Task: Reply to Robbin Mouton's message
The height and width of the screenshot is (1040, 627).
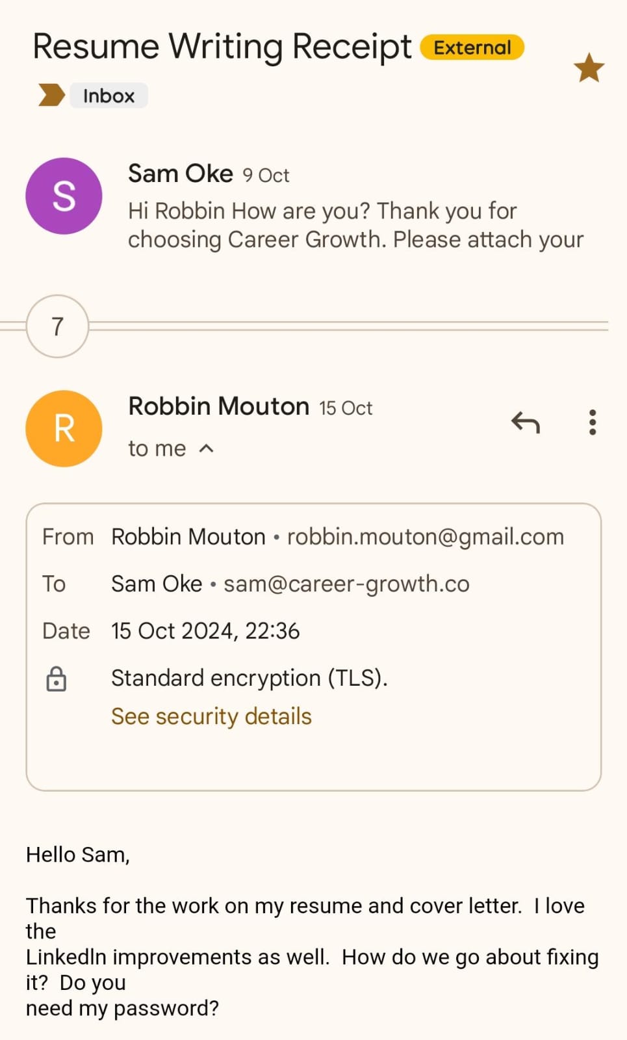Action: [x=525, y=422]
